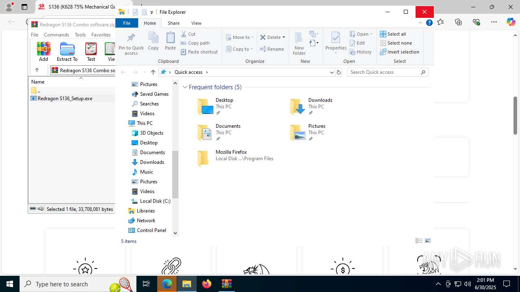Switch to the View ribbon tab

coord(196,23)
